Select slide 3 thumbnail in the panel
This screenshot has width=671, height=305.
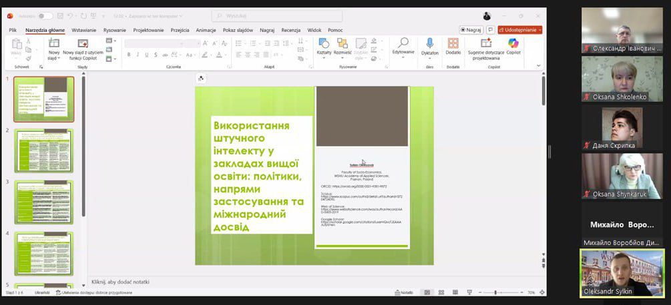click(44, 202)
